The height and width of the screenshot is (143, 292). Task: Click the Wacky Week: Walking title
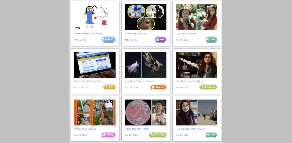click(85, 129)
